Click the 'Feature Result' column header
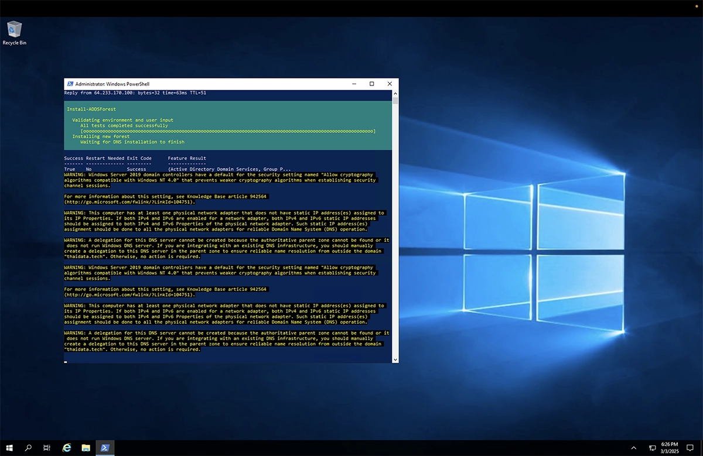The image size is (703, 456). [187, 158]
